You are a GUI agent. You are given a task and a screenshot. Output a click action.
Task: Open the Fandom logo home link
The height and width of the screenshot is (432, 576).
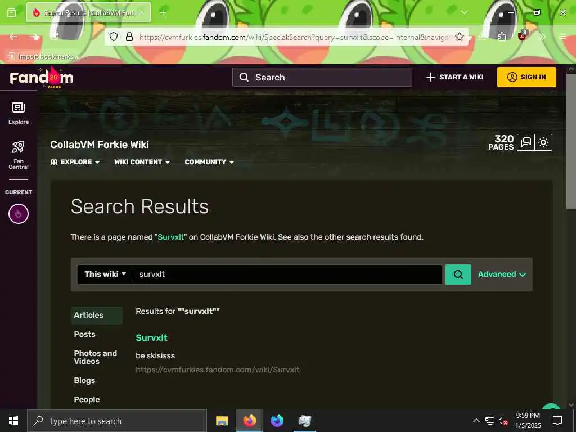pyautogui.click(x=42, y=78)
